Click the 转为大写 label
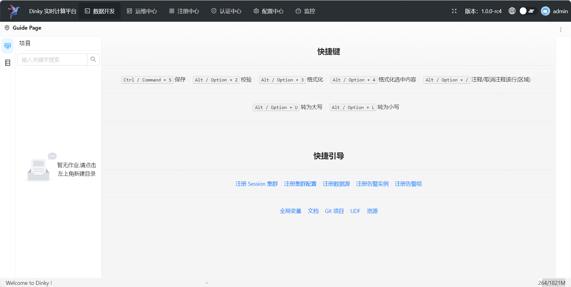The width and height of the screenshot is (571, 287). (312, 107)
